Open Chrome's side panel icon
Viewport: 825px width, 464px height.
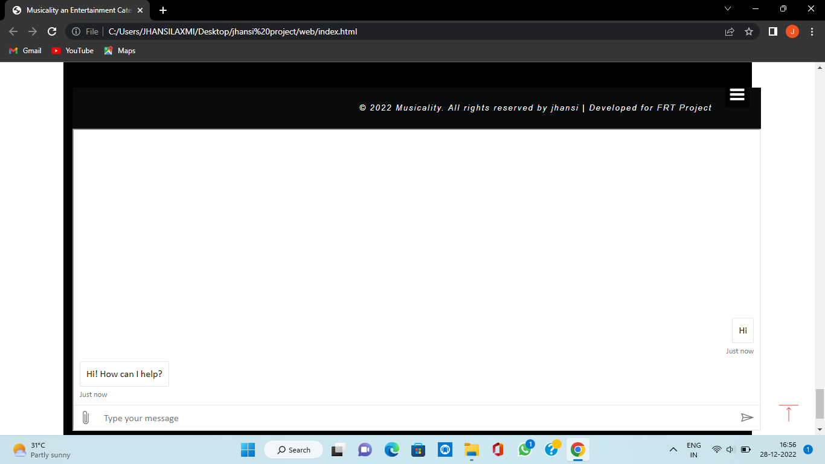[x=772, y=31]
